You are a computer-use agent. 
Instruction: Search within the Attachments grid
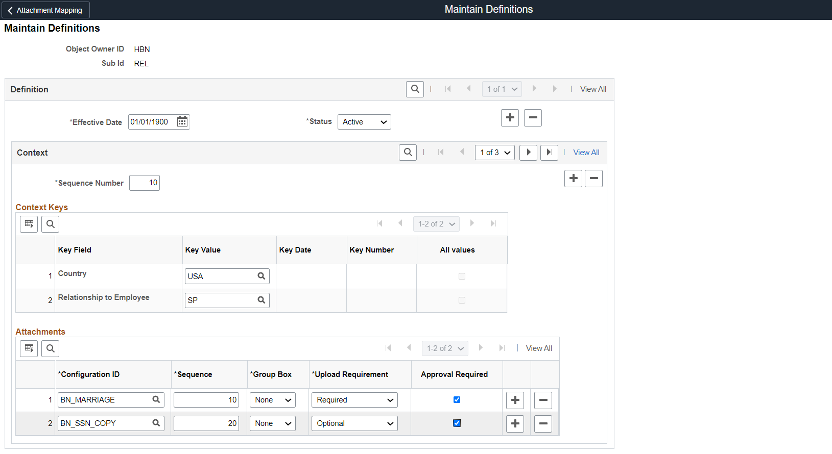50,348
